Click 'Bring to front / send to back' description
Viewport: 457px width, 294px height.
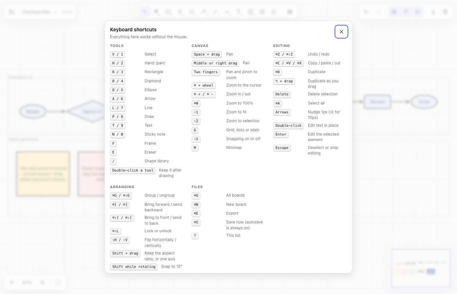(x=163, y=220)
